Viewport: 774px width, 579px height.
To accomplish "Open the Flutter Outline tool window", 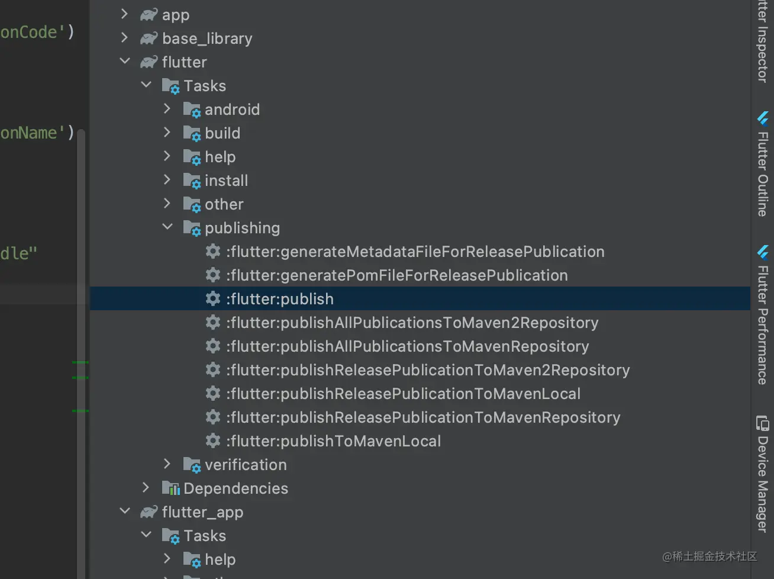I will pyautogui.click(x=763, y=164).
